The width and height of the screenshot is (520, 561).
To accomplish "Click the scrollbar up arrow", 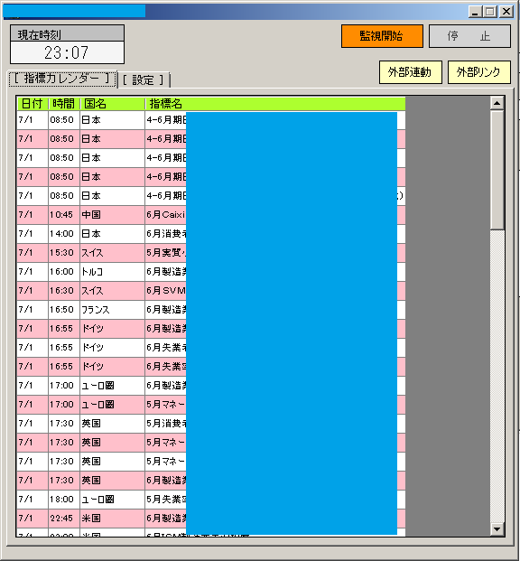I will (x=497, y=103).
